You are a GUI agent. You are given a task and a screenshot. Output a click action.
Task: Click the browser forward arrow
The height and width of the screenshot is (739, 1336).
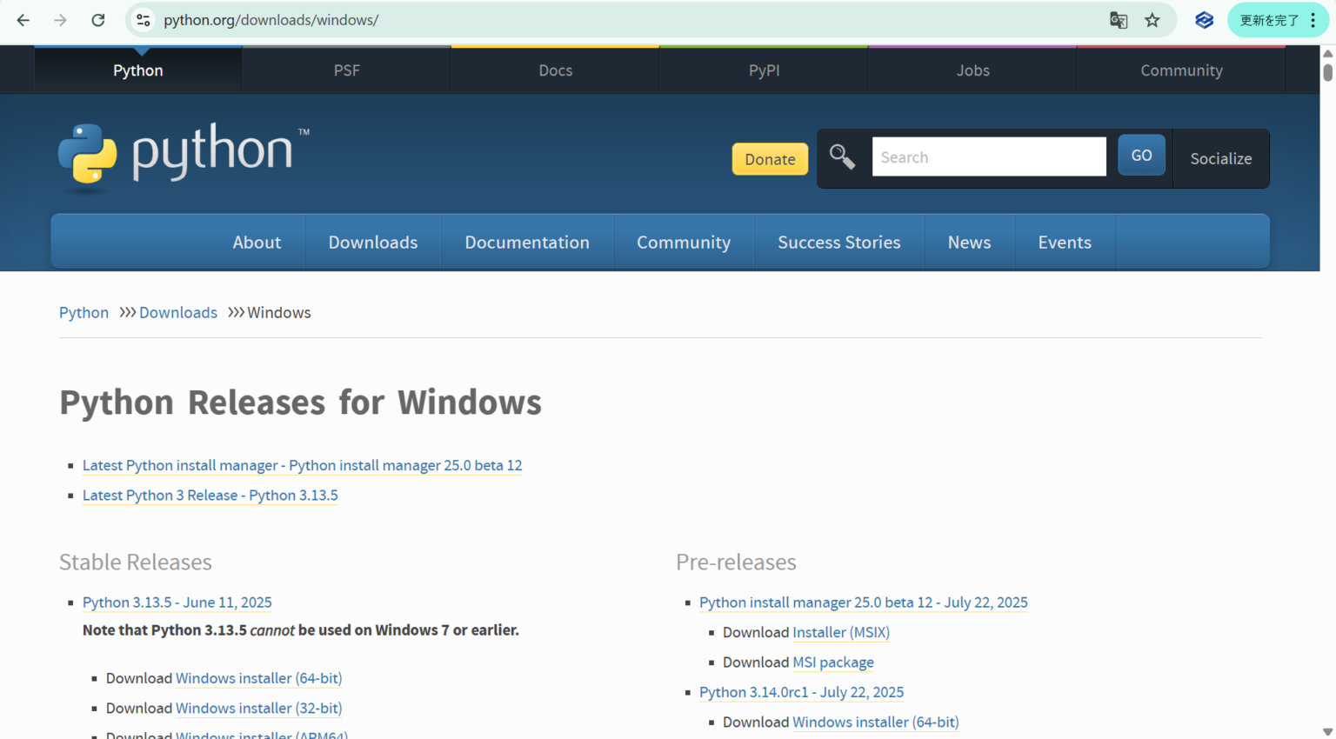60,20
